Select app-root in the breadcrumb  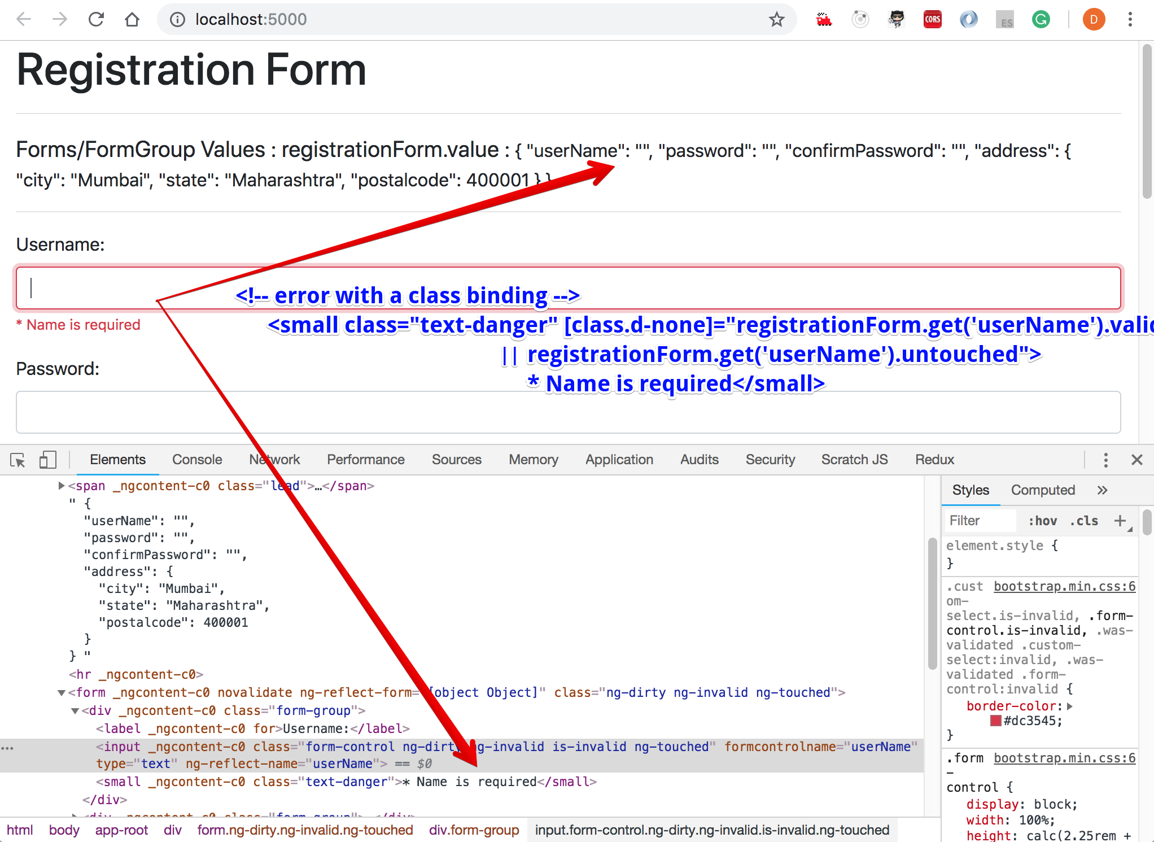121,830
